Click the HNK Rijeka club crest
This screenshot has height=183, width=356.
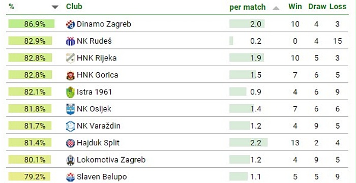pyautogui.click(x=70, y=58)
